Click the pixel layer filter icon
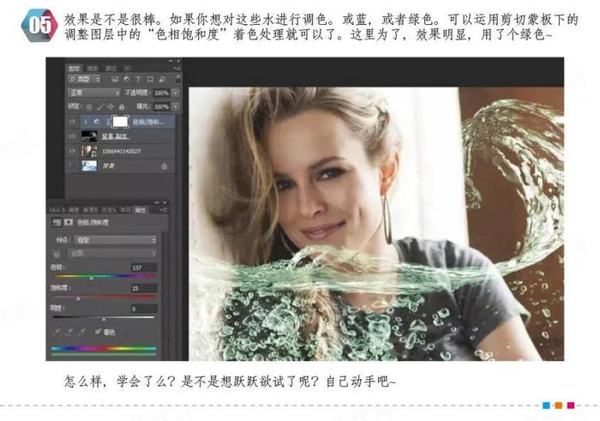This screenshot has height=421, width=600. tap(114, 79)
